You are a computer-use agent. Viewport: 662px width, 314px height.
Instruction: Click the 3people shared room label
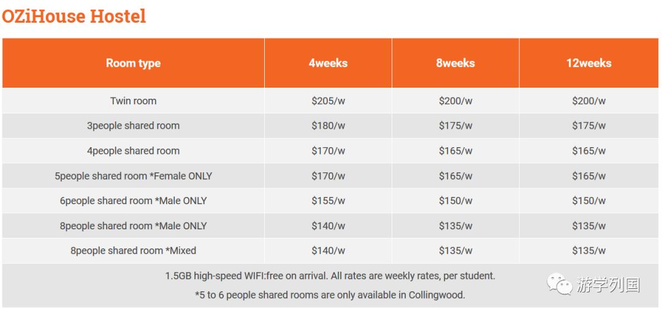134,126
